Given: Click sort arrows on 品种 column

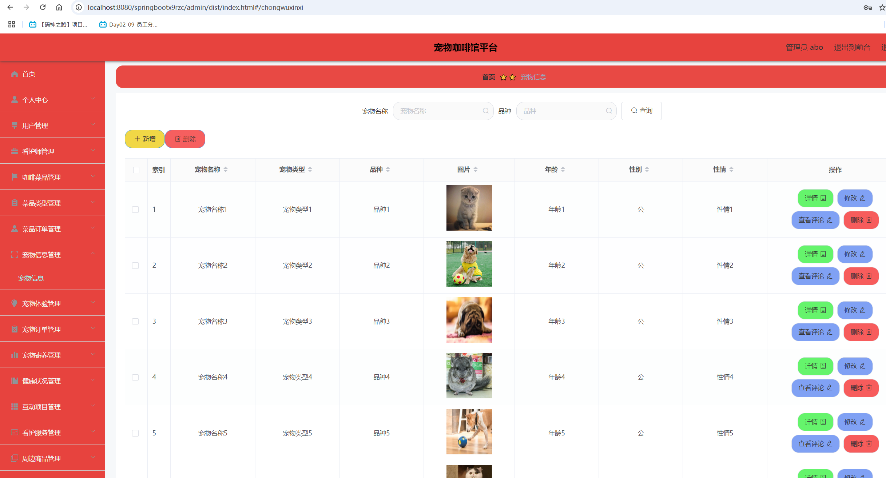Looking at the screenshot, I should [388, 170].
